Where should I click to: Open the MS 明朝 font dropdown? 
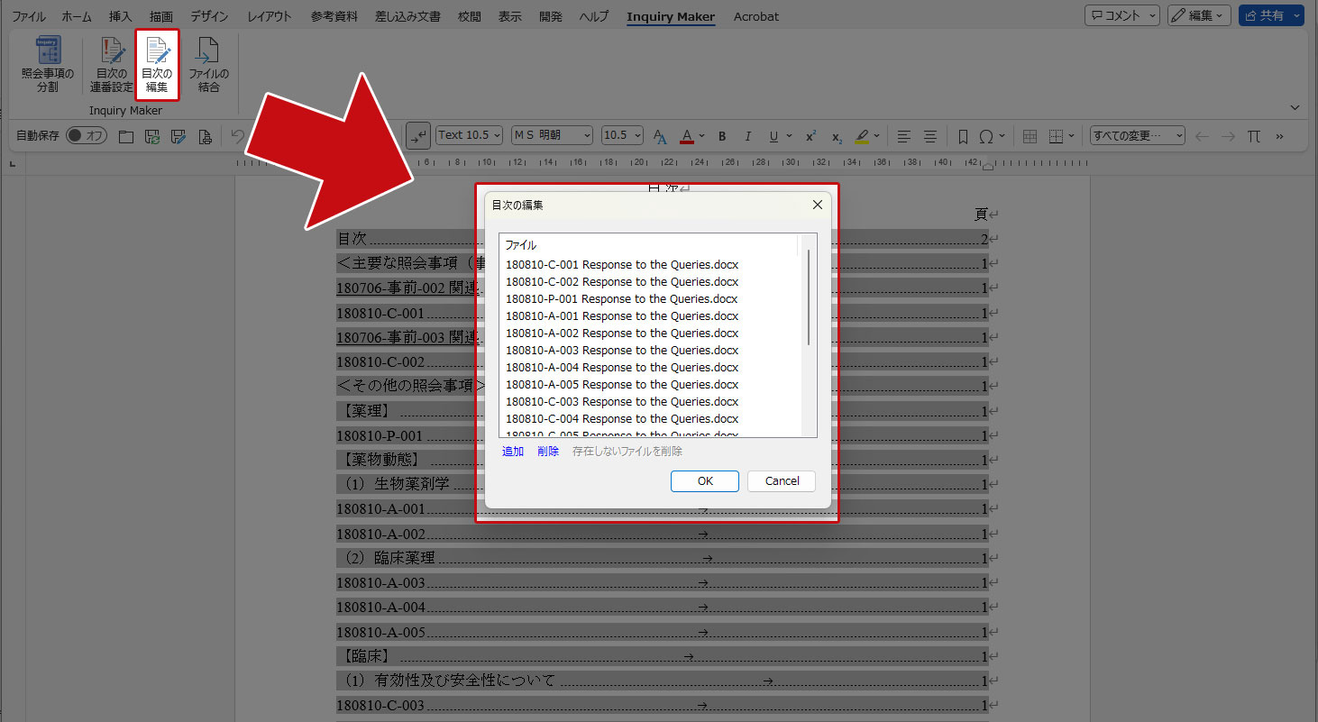click(x=552, y=135)
